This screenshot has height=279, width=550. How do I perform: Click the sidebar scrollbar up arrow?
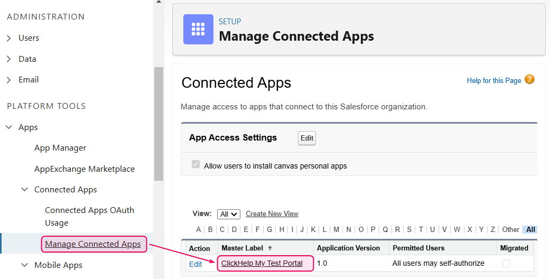(x=159, y=2)
